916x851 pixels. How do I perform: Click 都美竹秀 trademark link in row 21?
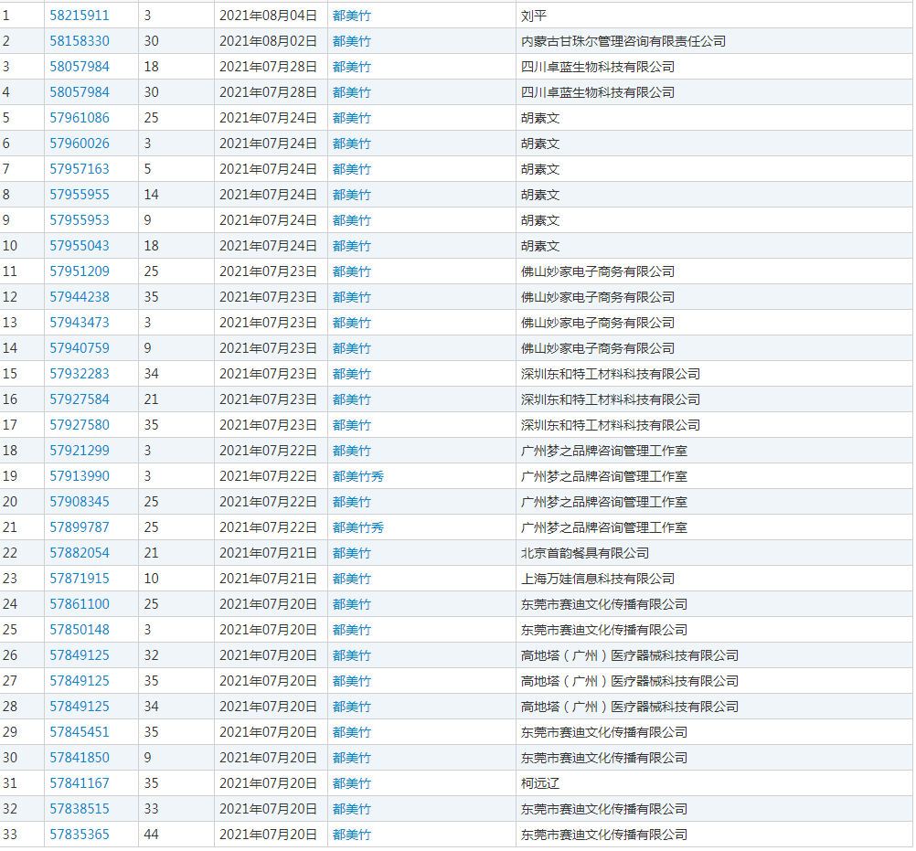click(x=357, y=527)
